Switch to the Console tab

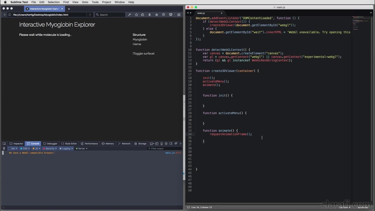coord(33,144)
